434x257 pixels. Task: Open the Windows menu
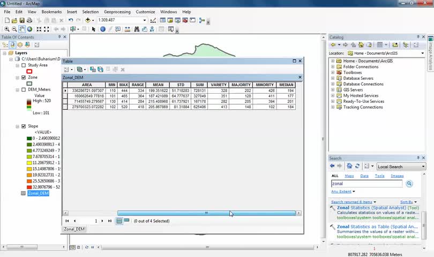pyautogui.click(x=168, y=12)
